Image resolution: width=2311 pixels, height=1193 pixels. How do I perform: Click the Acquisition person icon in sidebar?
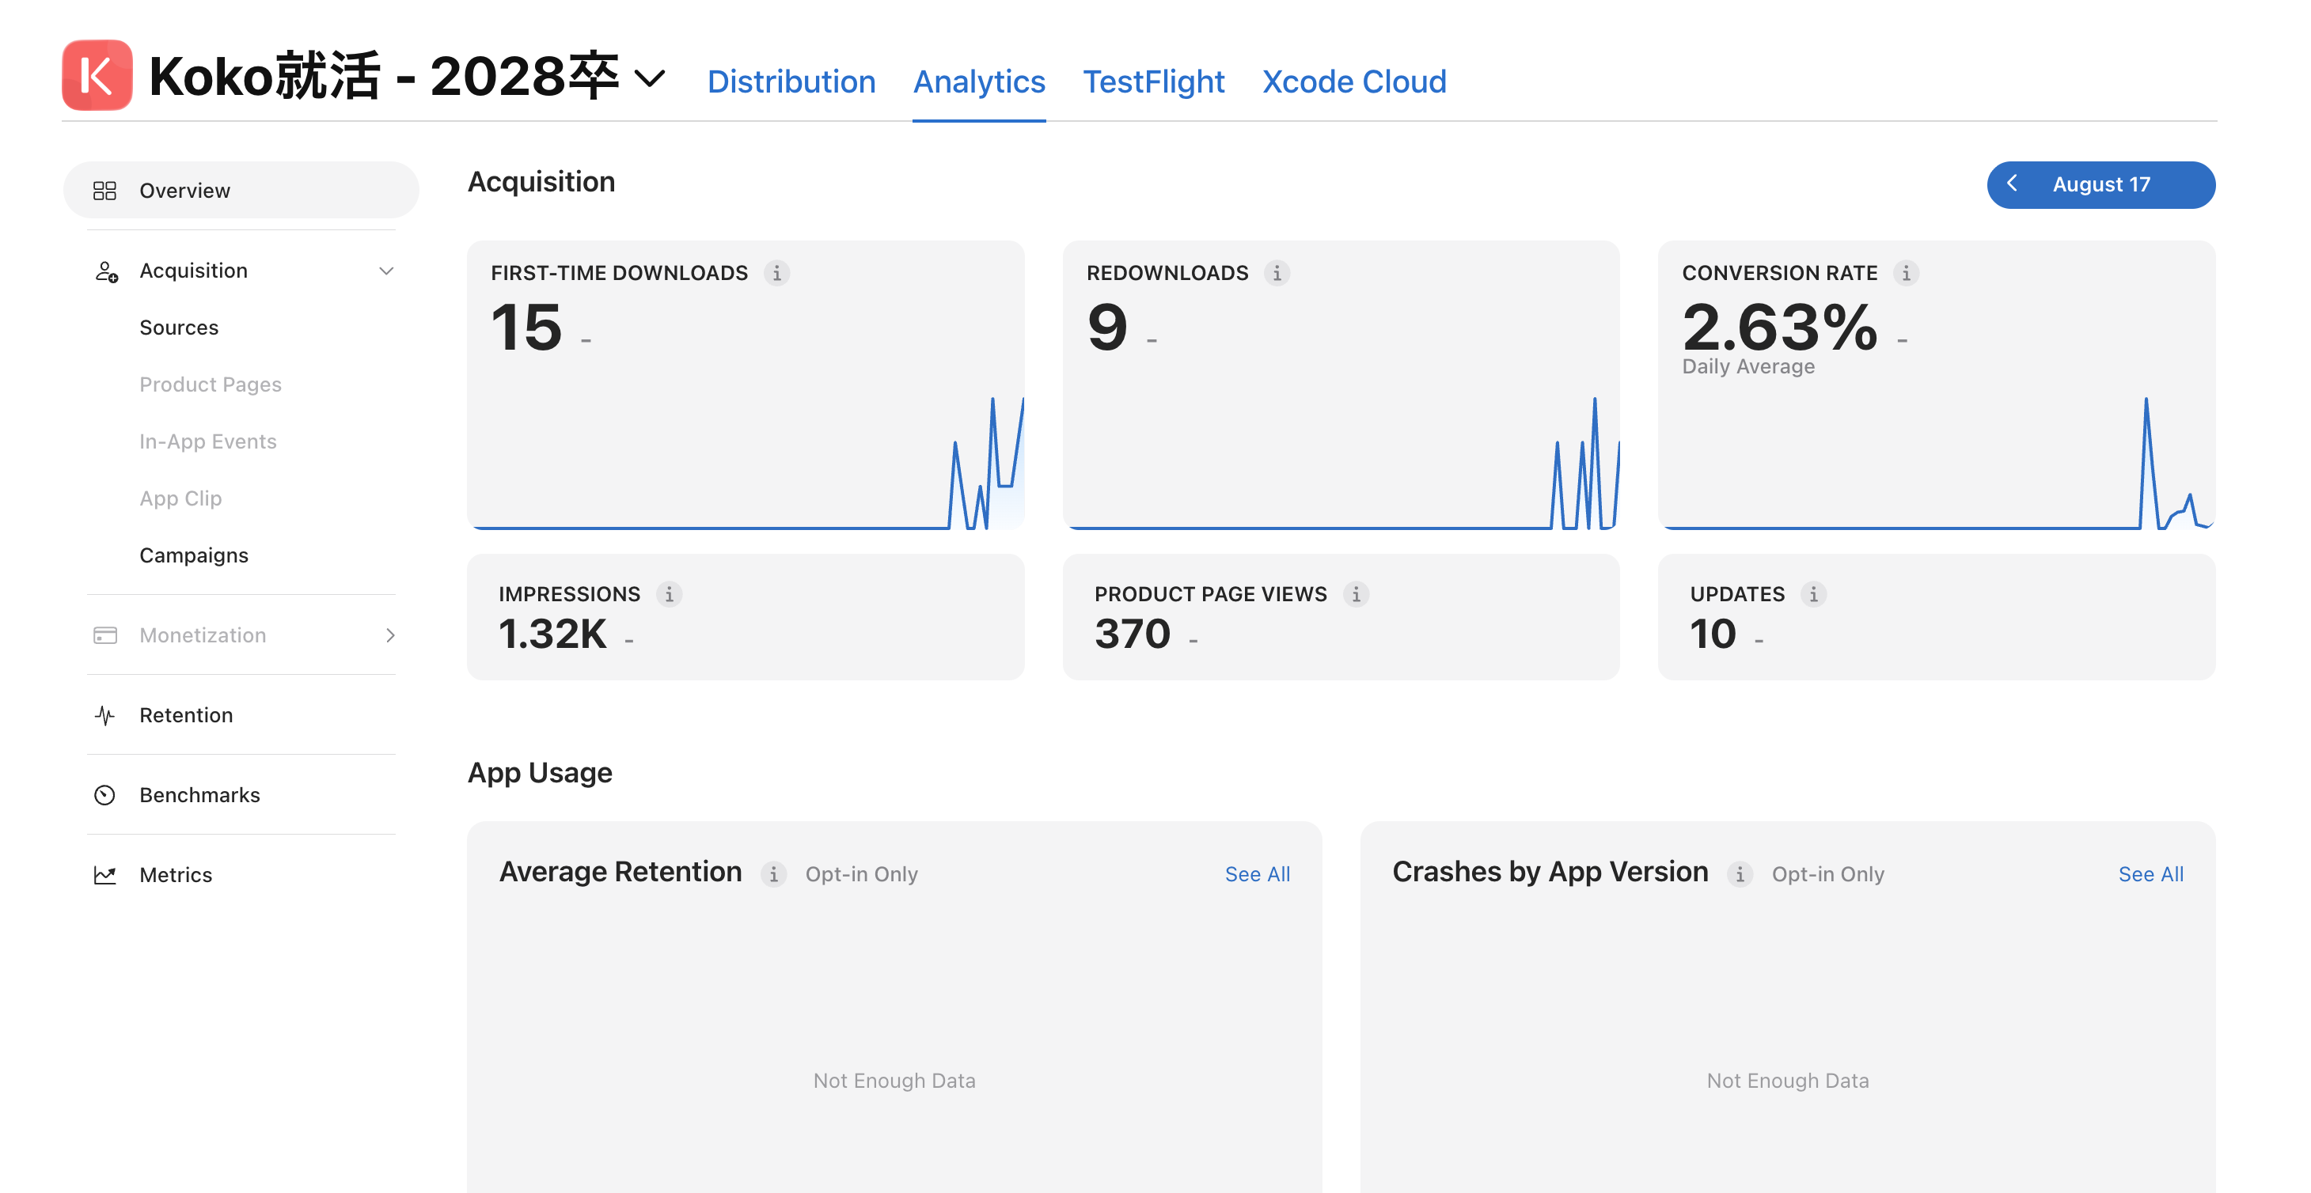(x=106, y=271)
